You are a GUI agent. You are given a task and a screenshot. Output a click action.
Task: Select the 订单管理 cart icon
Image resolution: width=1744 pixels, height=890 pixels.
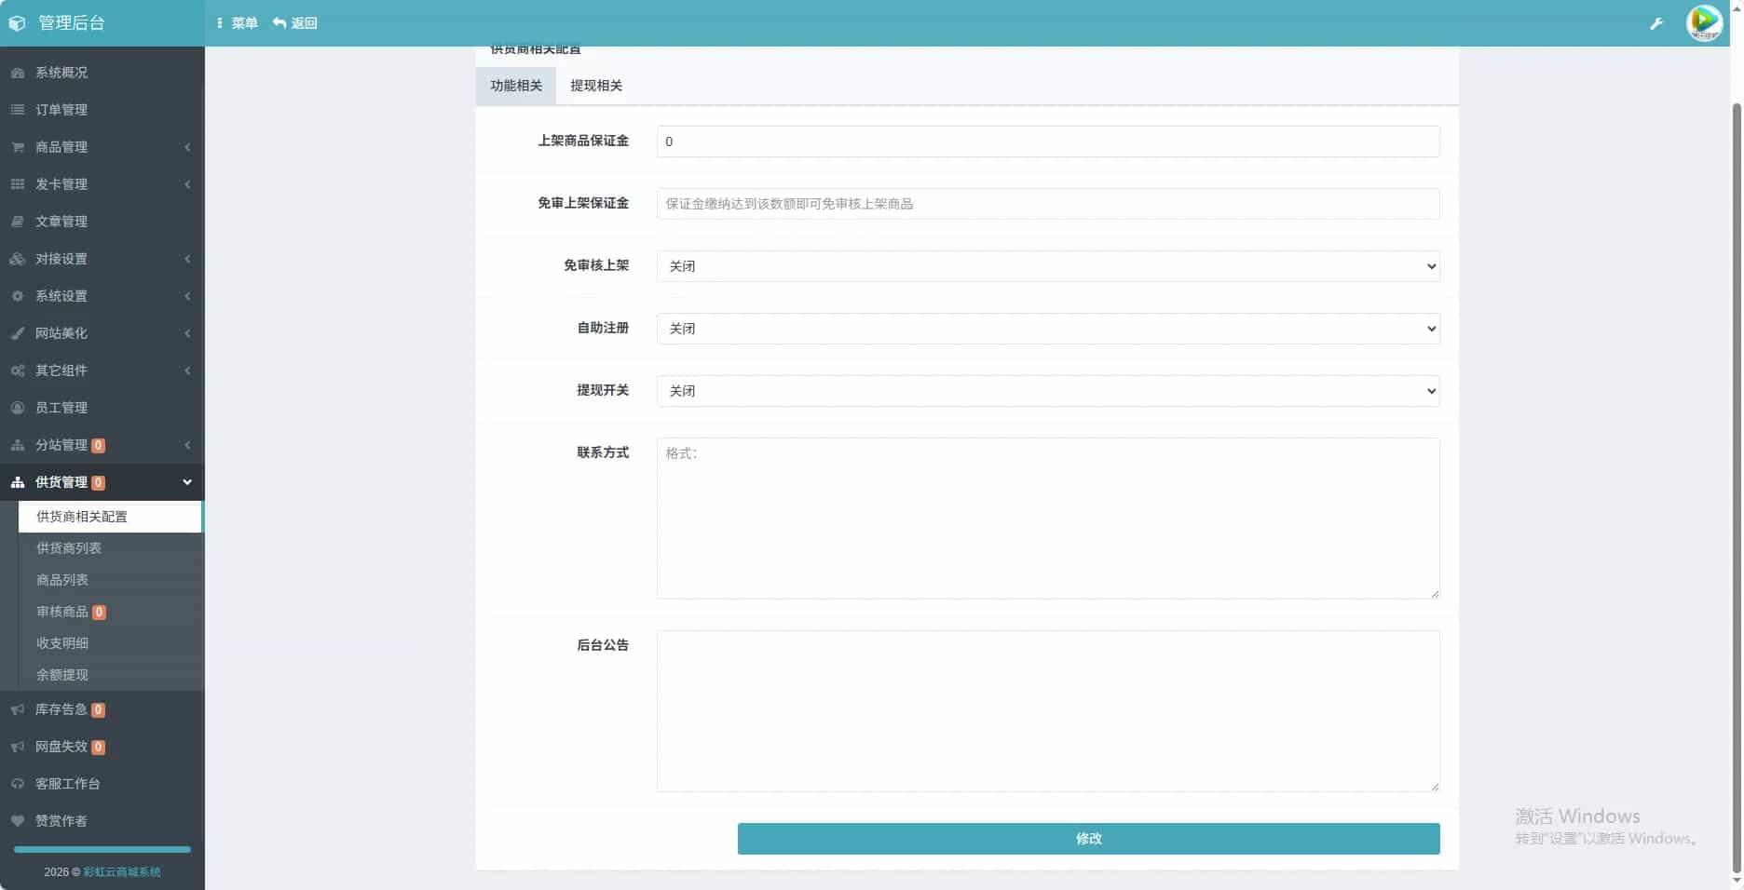(17, 109)
